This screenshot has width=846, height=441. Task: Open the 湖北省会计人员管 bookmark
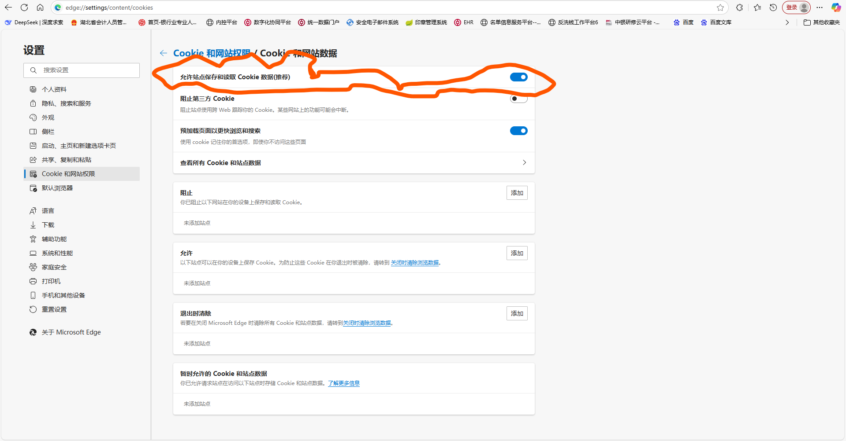pyautogui.click(x=99, y=22)
